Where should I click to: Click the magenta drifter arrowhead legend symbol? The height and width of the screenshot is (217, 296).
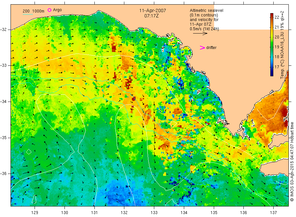[x=202, y=48]
